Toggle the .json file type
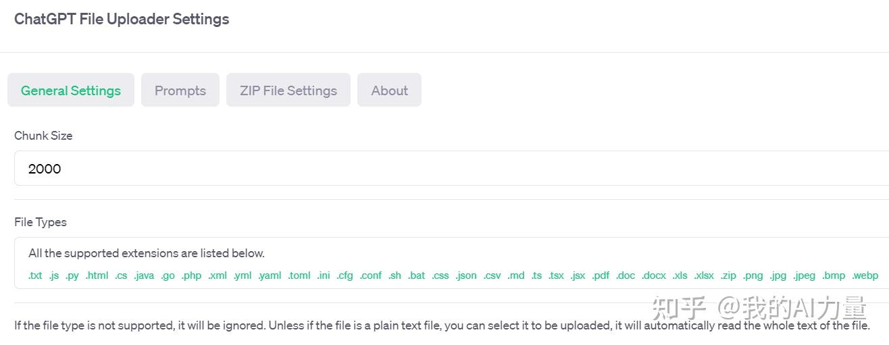 click(x=466, y=275)
